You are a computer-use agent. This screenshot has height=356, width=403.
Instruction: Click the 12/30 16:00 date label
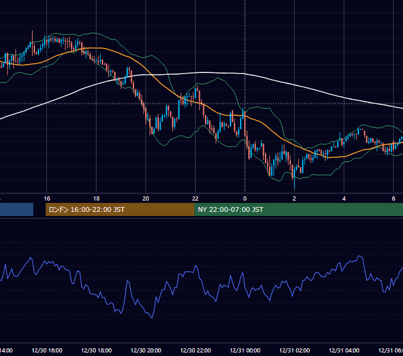47,351
